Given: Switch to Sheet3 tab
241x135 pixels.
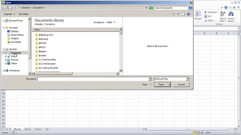Looking at the screenshot, I should pyautogui.click(x=38, y=129).
